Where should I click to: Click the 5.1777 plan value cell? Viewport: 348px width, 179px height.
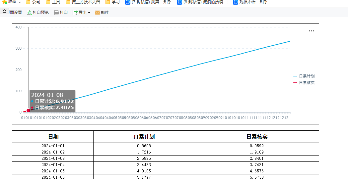(x=144, y=177)
